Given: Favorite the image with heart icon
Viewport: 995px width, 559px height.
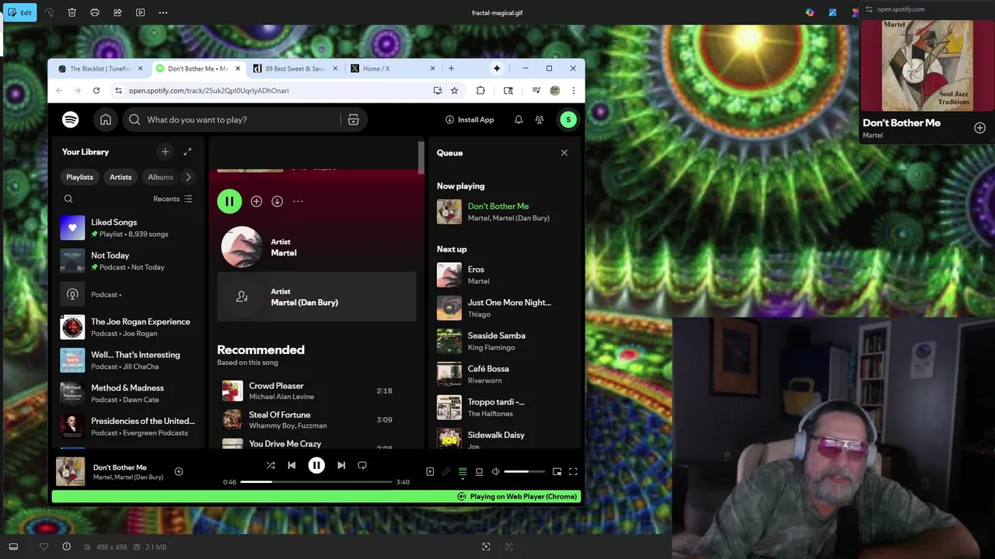Looking at the screenshot, I should pyautogui.click(x=44, y=547).
